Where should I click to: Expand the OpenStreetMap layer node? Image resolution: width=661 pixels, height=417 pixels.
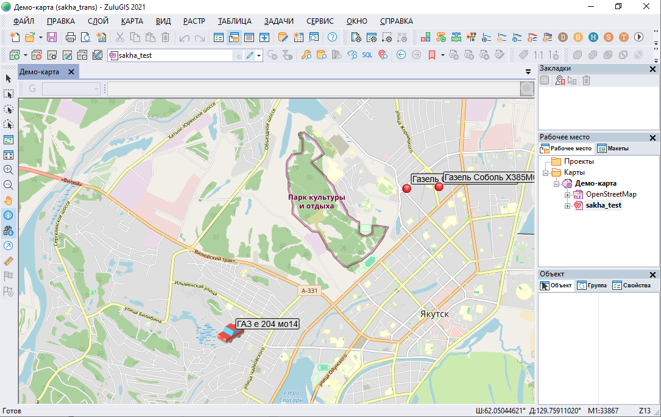[x=567, y=195]
